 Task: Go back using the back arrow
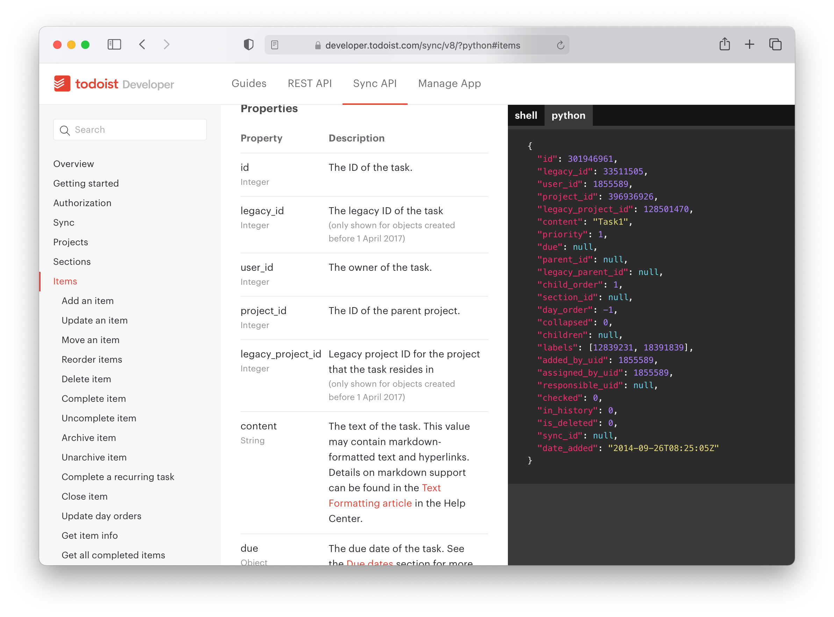point(142,44)
